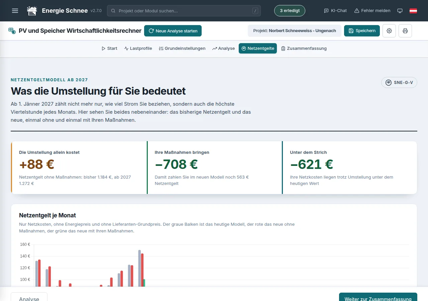The width and height of the screenshot is (428, 301).
Task: Switch to the Lastprofile tab
Action: click(138, 48)
